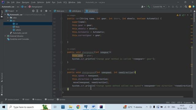Open the Problems tool window
The image size is (196, 110).
coord(37,99)
